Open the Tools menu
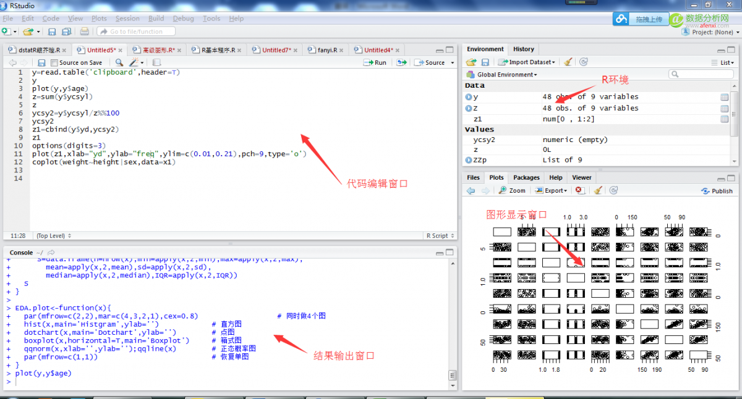Viewport: 742px width, 399px height. pos(211,19)
